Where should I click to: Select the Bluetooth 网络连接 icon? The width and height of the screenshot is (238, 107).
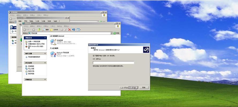[53, 54]
